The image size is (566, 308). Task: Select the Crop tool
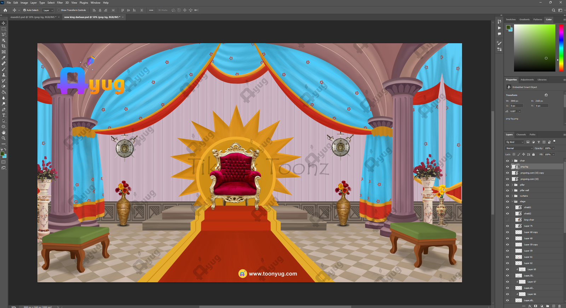click(x=4, y=46)
